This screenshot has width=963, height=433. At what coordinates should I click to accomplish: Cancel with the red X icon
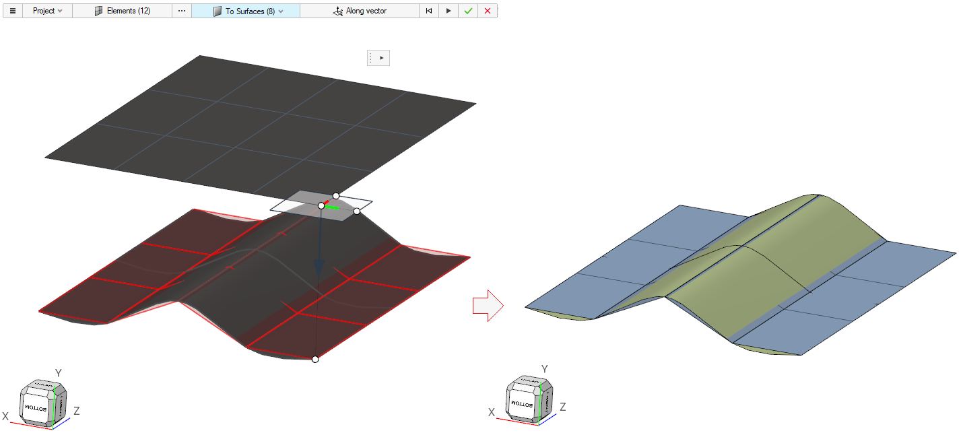tap(488, 11)
